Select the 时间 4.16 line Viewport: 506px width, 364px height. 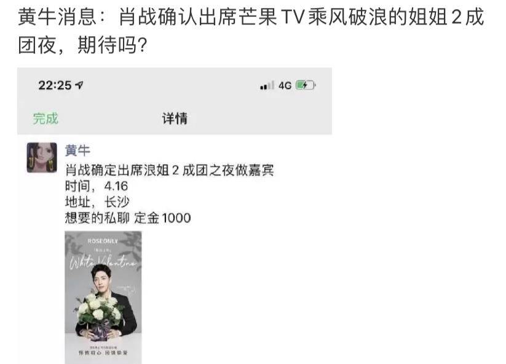[x=96, y=186]
